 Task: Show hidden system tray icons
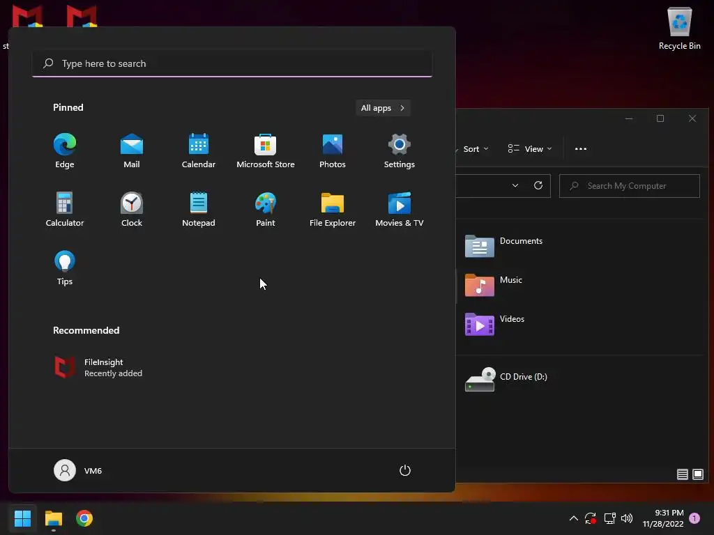tap(574, 518)
